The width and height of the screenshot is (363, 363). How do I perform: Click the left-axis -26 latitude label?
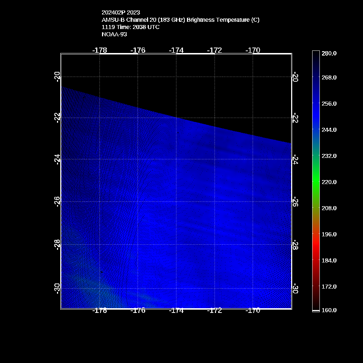click(57, 201)
